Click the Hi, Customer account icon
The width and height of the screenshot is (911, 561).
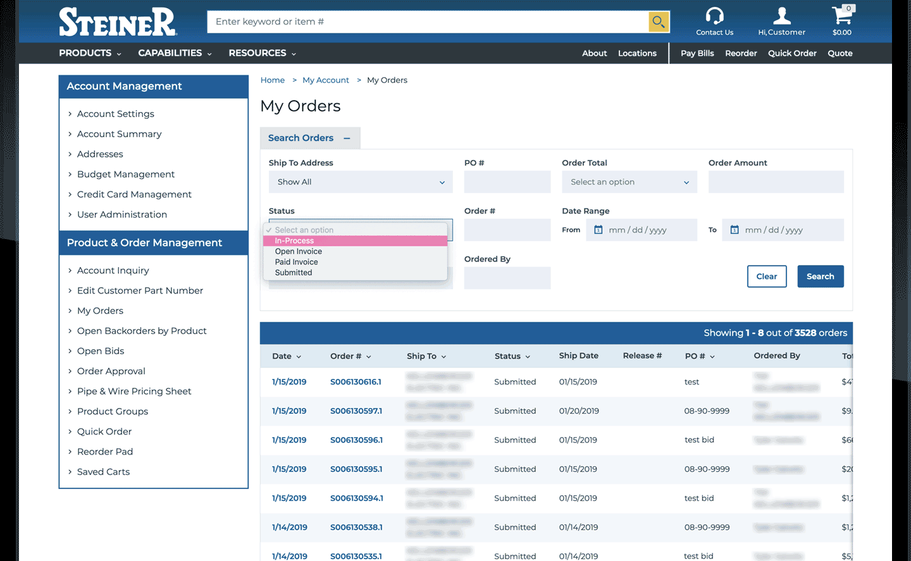point(782,16)
